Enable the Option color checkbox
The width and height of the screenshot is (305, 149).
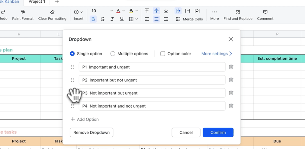(x=163, y=54)
